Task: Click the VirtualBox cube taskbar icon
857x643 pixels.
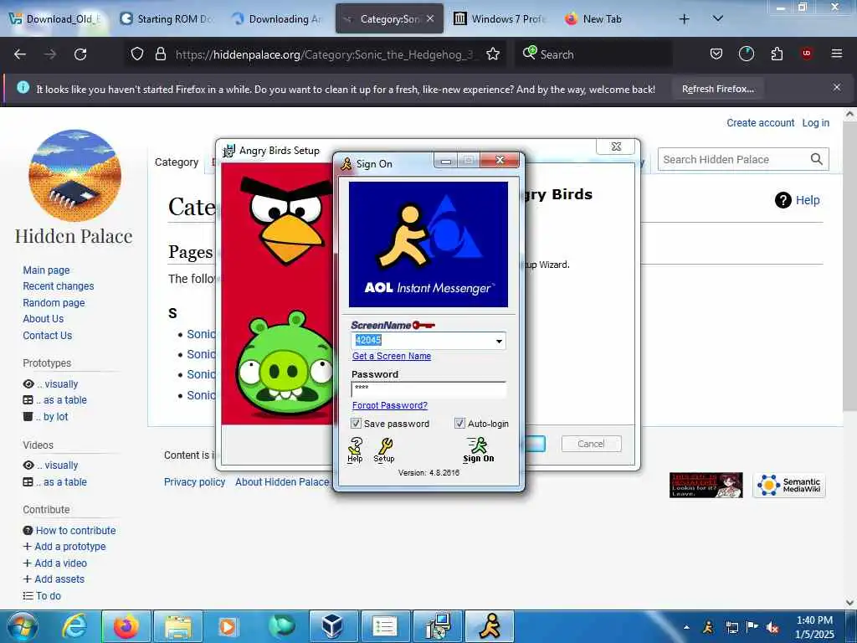Action: (x=332, y=626)
